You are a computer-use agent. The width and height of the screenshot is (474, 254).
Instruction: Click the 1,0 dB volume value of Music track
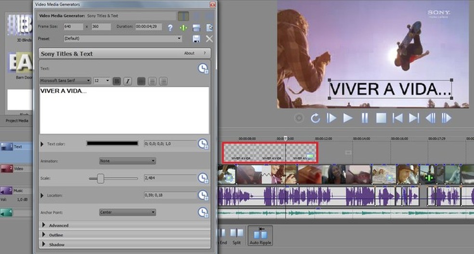tap(22, 200)
